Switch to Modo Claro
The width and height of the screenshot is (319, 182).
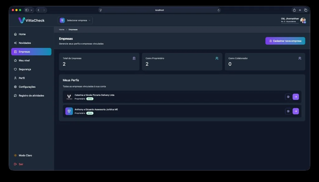click(x=31, y=155)
